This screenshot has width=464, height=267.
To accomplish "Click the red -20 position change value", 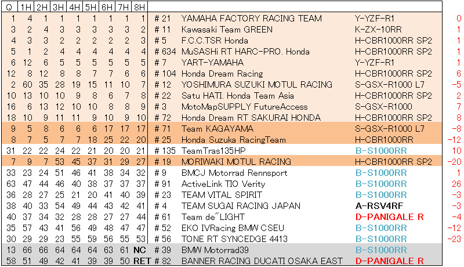I will [455, 162].
